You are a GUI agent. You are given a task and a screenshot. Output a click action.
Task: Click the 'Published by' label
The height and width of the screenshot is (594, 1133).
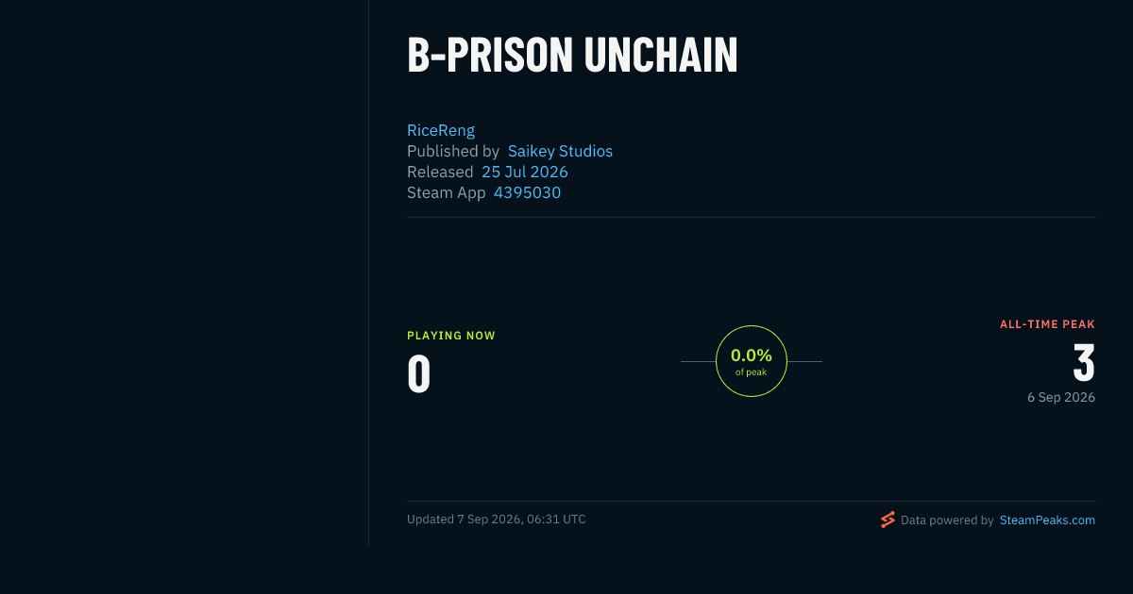[x=453, y=151]
